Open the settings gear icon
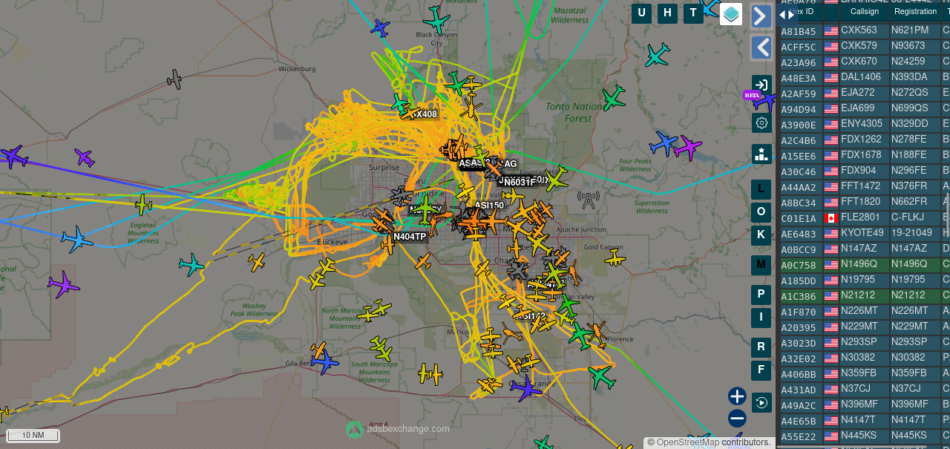This screenshot has height=449, width=950. tap(761, 122)
